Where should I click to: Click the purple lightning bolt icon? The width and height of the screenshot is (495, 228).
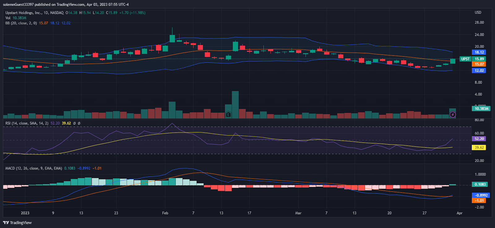[x=453, y=115]
